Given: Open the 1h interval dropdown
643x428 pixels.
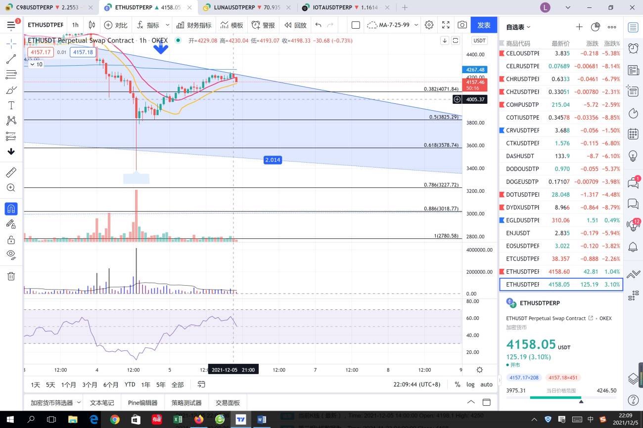Looking at the screenshot, I should coord(75,25).
